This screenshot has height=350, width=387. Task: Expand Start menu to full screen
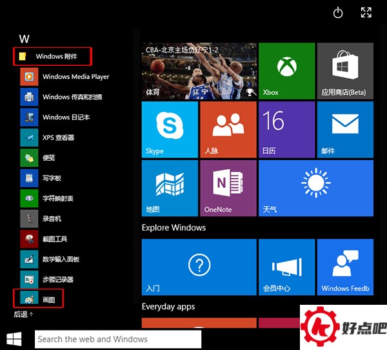pyautogui.click(x=366, y=12)
